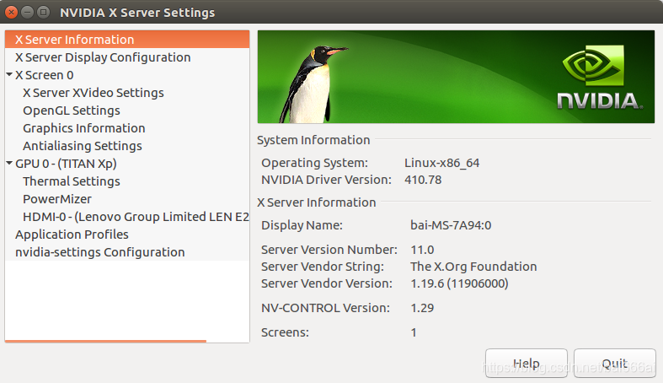663x383 pixels.
Task: Click the Screens count value 1
Action: pyautogui.click(x=414, y=332)
